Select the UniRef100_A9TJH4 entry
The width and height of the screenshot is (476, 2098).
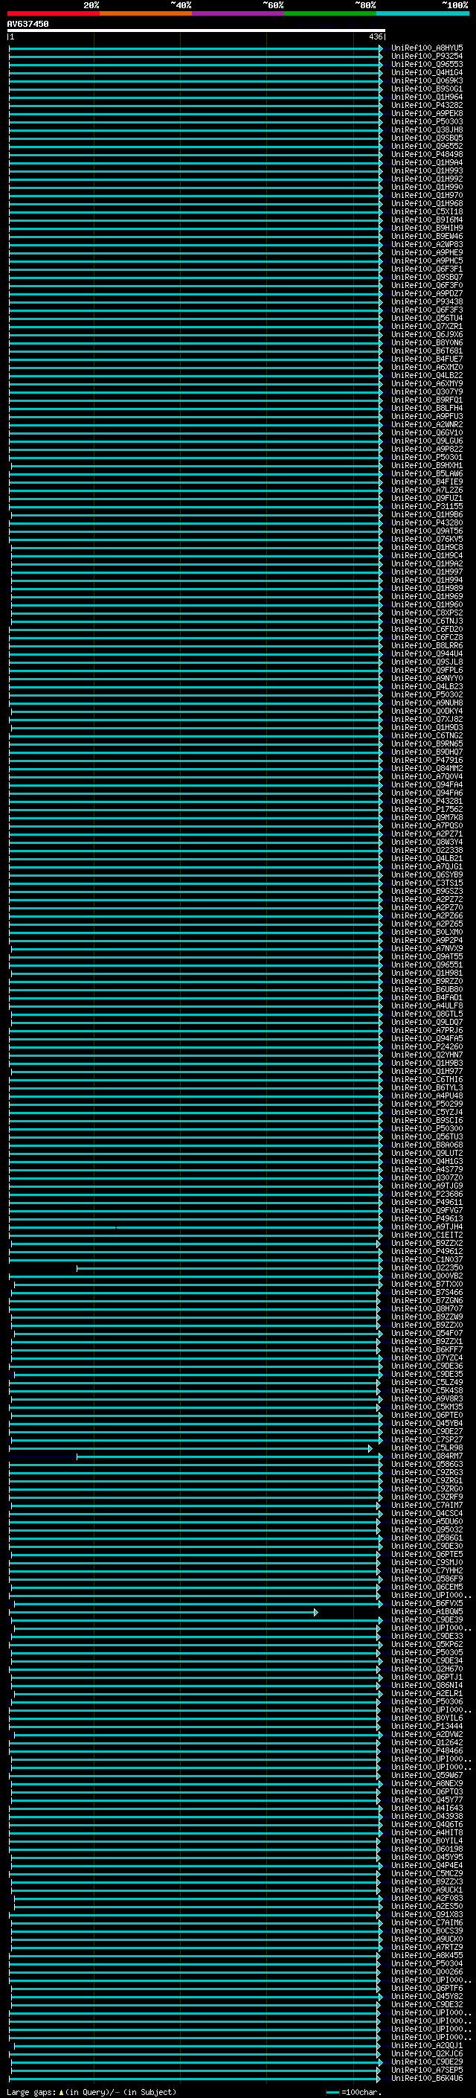coord(427,1227)
